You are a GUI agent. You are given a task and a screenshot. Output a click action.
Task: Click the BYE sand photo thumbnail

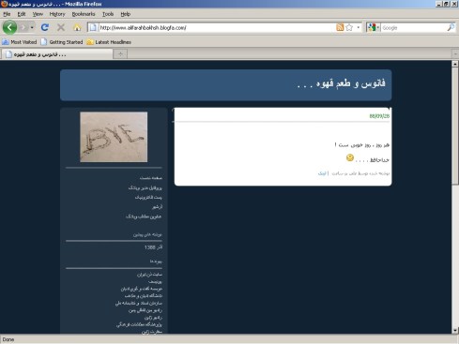114,137
